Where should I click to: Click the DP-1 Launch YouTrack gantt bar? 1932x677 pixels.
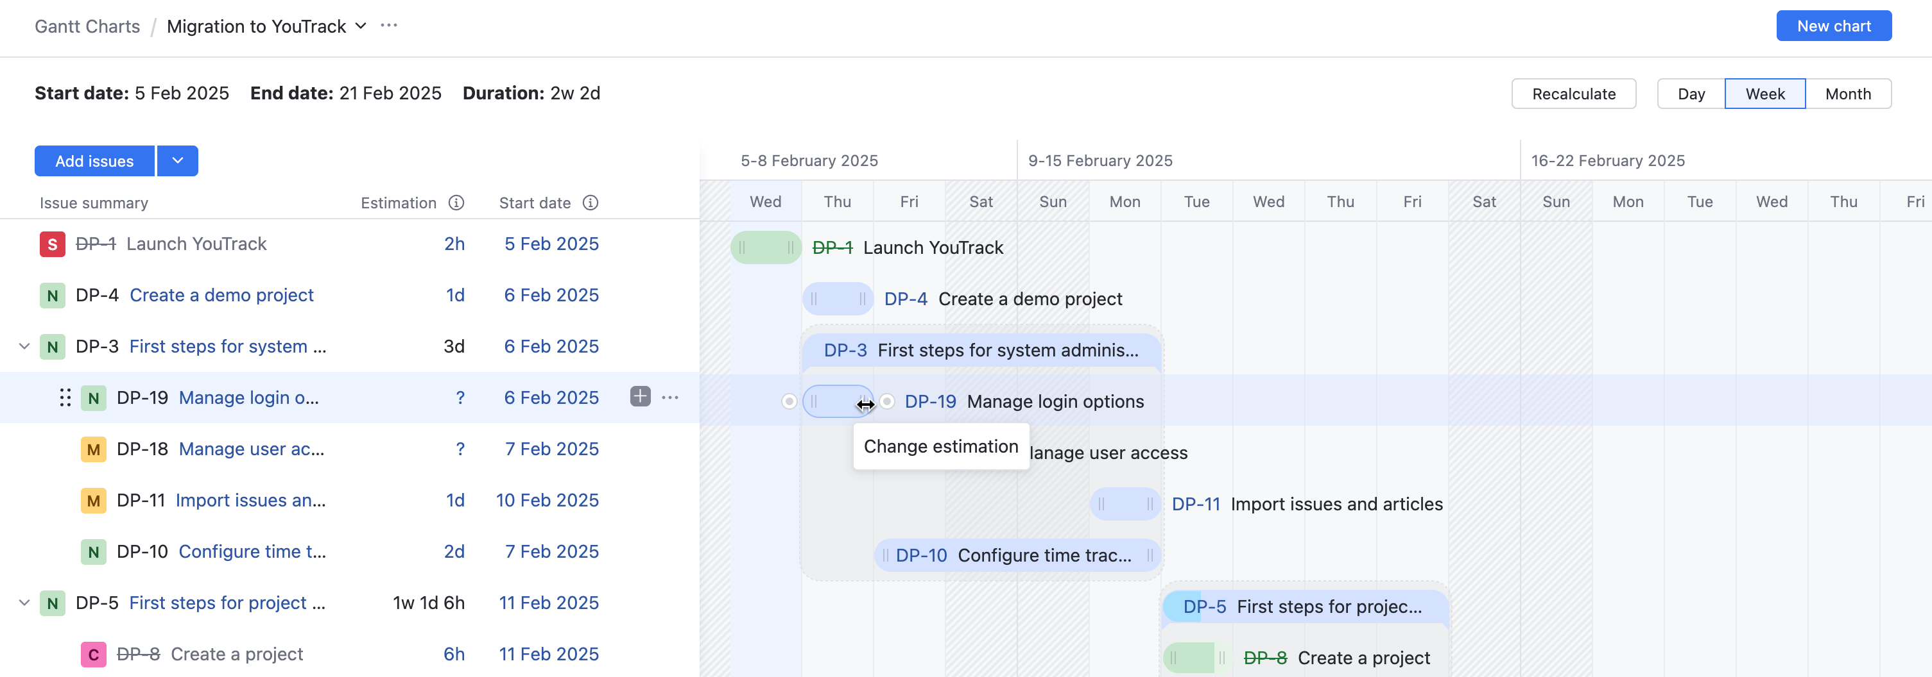pyautogui.click(x=766, y=248)
